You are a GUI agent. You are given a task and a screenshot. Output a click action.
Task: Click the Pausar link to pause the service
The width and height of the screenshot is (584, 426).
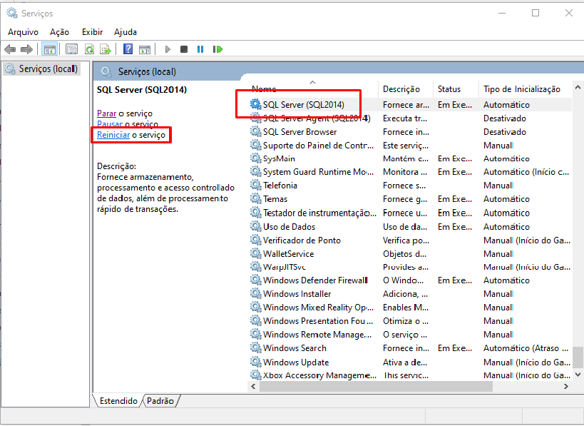coord(110,123)
